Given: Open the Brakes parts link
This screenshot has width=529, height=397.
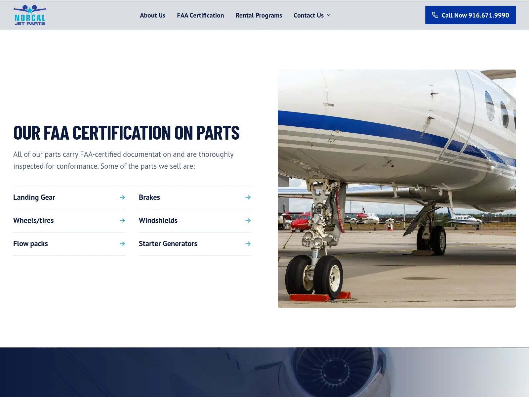Looking at the screenshot, I should [195, 198].
